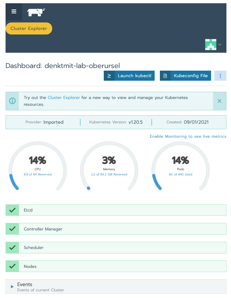The width and height of the screenshot is (231, 303).
Task: Click the Pods usage gauge
Action: [x=180, y=166]
